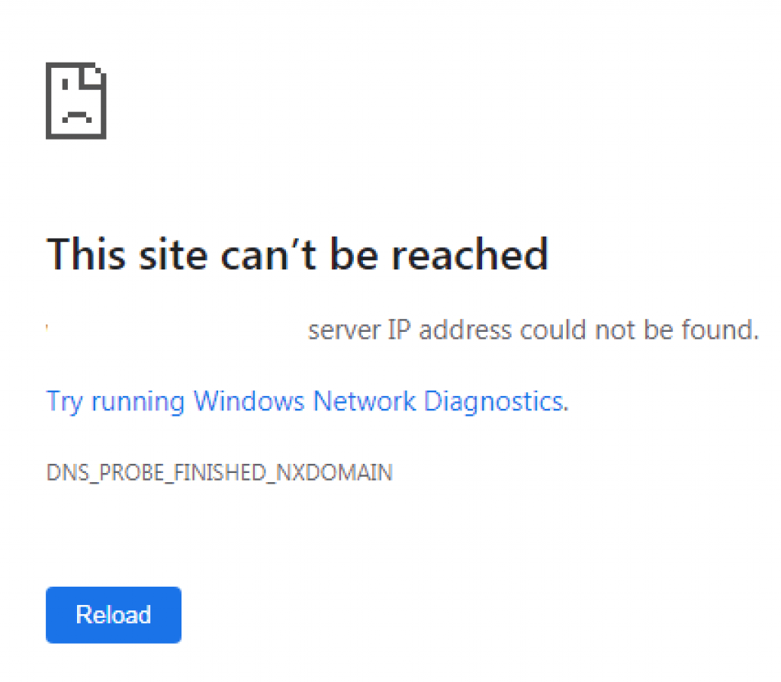Click the word "This" in the heading
The image size is (781, 682).
point(85,254)
